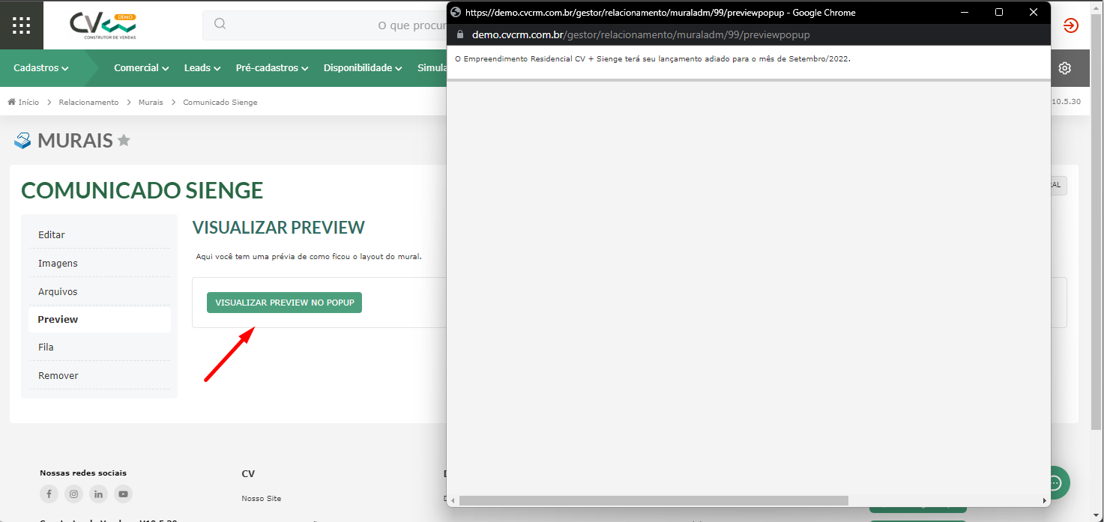Click the popup scrollbar right arrow
Screen dimensions: 1104x522
point(1044,500)
